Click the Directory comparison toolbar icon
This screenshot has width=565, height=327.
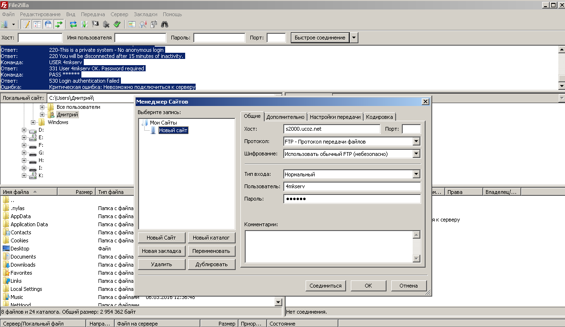coord(132,24)
